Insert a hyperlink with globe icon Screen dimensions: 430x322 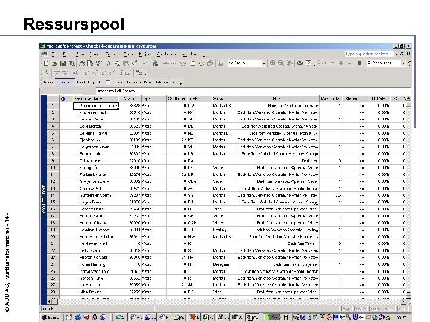coord(155,63)
